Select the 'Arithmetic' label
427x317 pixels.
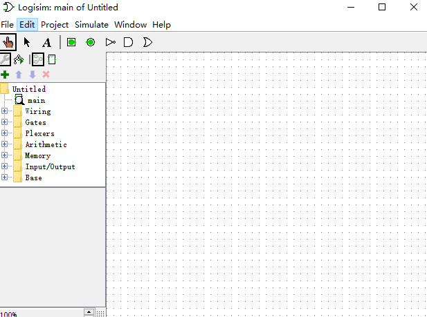(x=46, y=144)
